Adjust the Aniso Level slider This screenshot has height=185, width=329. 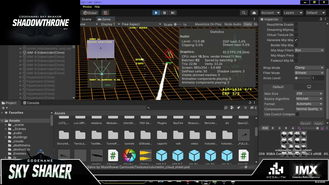302,78
